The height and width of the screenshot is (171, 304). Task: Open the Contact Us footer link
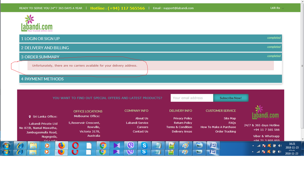140,131
